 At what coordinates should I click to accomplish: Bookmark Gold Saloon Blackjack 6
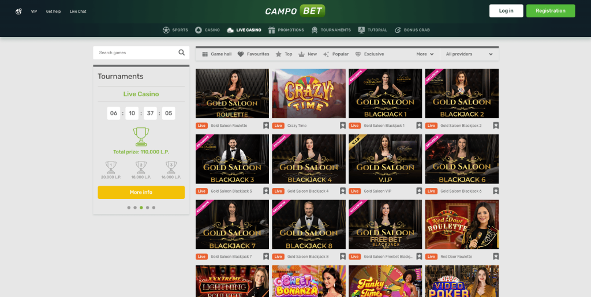[x=496, y=191]
